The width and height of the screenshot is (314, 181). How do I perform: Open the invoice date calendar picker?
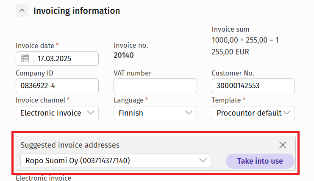coord(25,59)
